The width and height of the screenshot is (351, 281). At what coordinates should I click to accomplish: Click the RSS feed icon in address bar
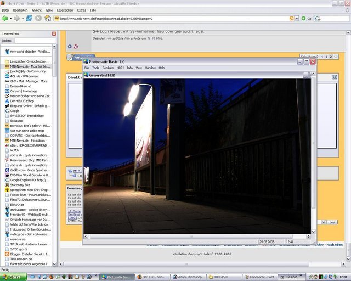click(x=291, y=19)
